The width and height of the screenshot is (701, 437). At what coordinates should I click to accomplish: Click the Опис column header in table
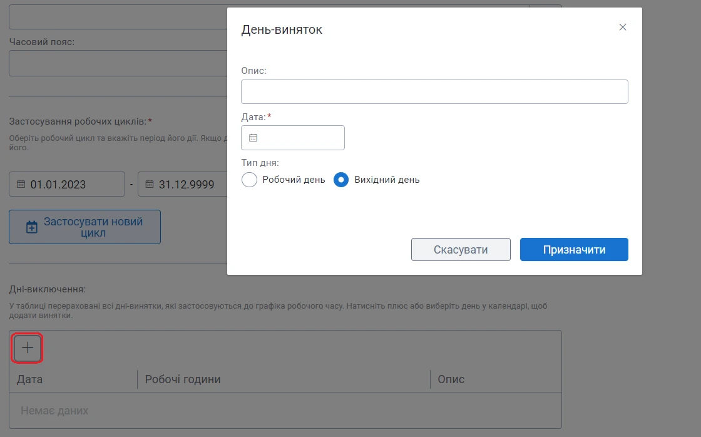pyautogui.click(x=451, y=379)
